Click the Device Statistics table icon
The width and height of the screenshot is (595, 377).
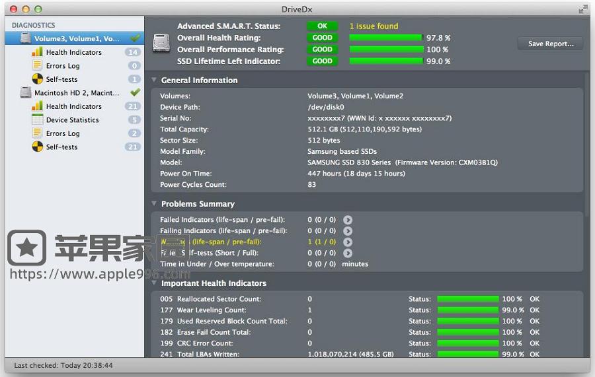tap(37, 120)
